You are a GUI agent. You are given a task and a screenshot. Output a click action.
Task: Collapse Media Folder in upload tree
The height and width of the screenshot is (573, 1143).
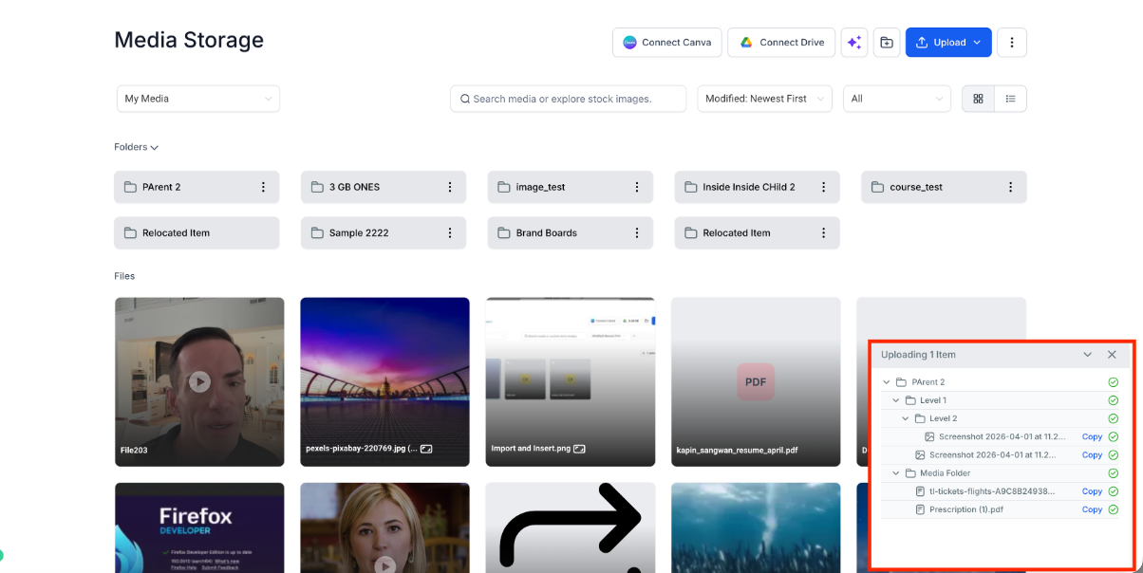click(x=896, y=472)
